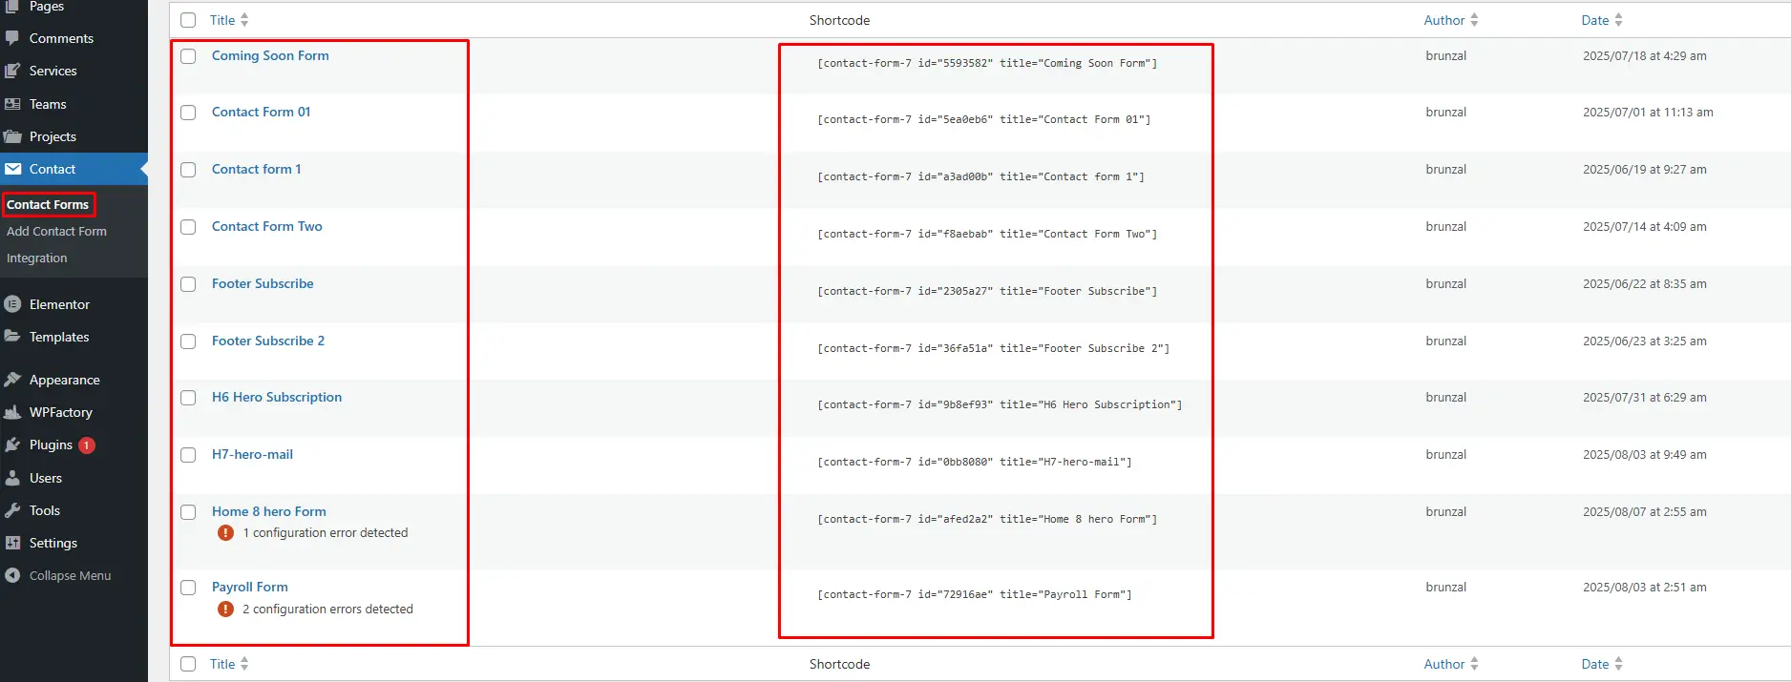Check the Home 8 hero Form checkbox
1791x682 pixels.
tap(188, 512)
